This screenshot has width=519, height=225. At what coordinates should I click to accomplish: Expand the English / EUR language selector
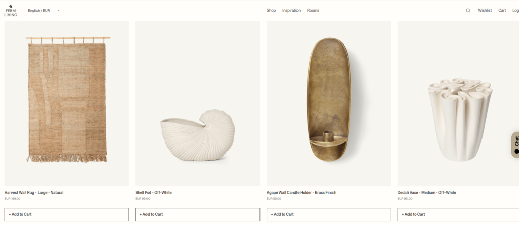pos(44,11)
